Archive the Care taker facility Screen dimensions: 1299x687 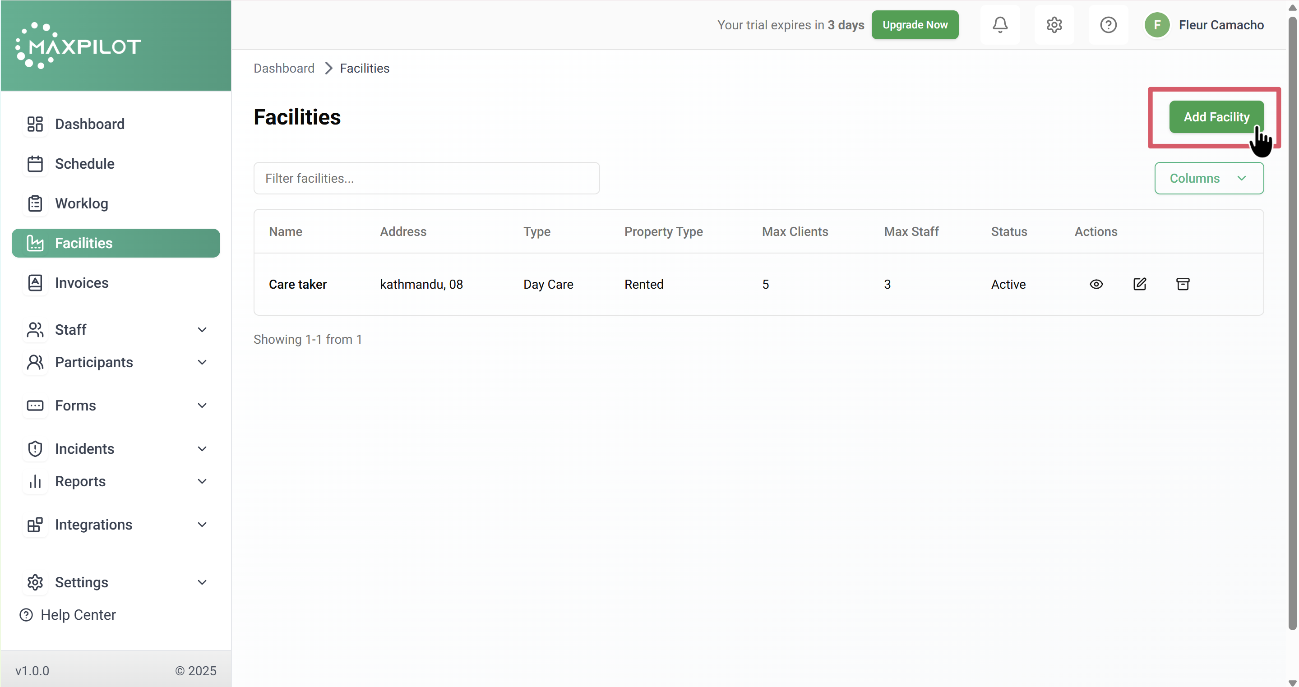point(1182,284)
